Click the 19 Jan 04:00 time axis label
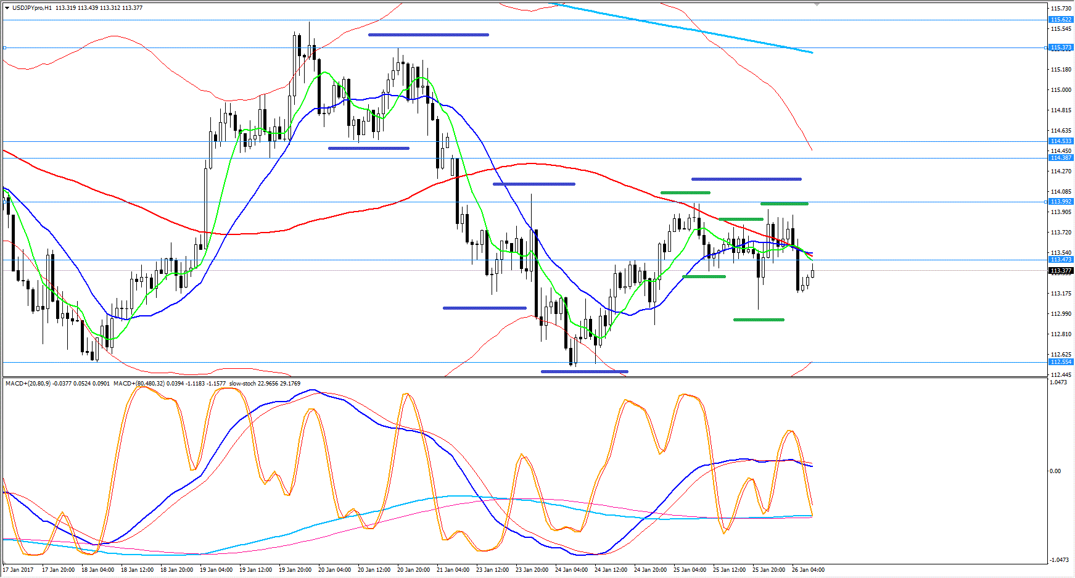Screen dimensions: 1075x578 (x=216, y=570)
